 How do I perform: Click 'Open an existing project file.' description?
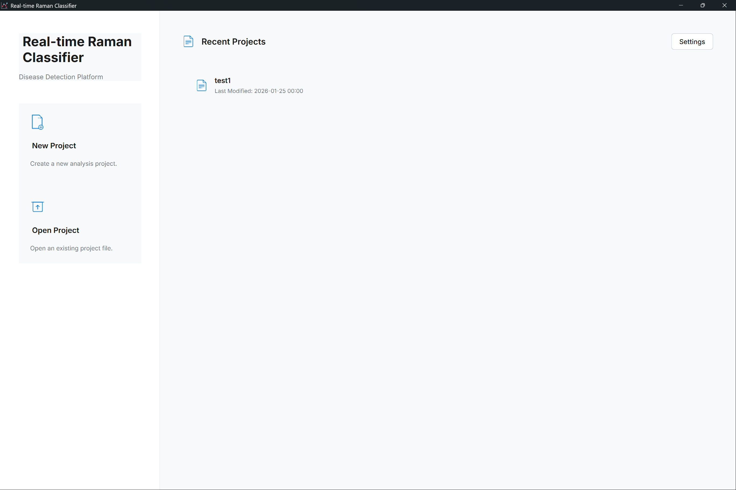tap(71, 248)
